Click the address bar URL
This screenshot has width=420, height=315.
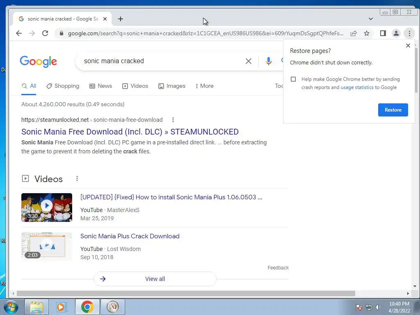coord(205,33)
